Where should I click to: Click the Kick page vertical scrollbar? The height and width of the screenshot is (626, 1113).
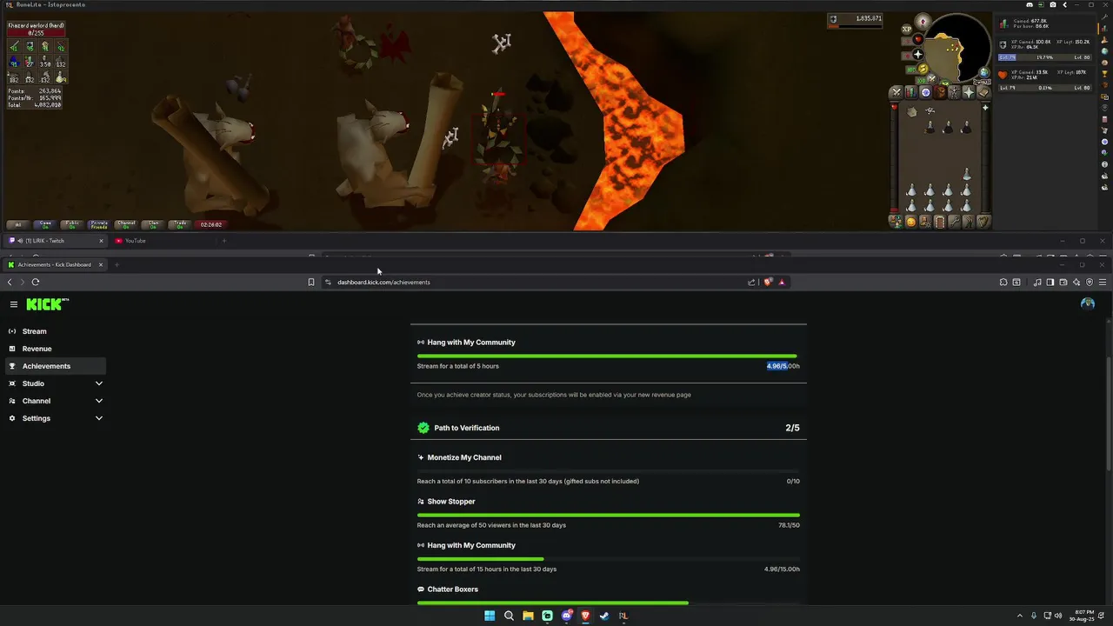1109,413
